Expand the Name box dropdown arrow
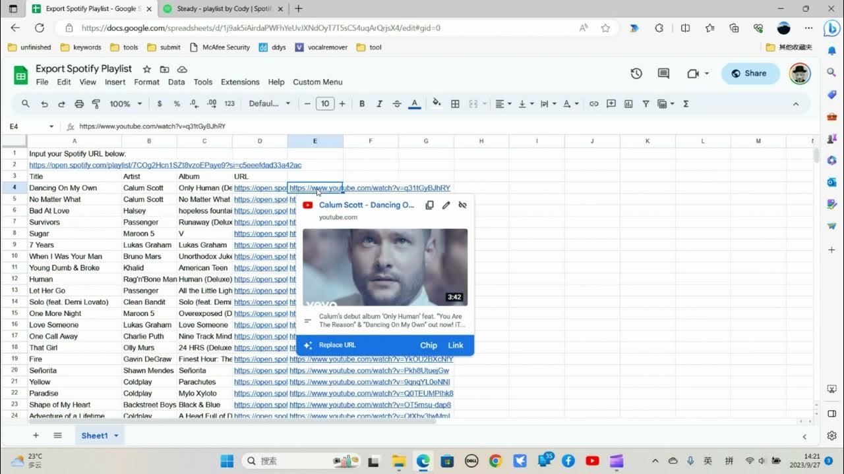Viewport: 844px width, 474px height. (51, 126)
